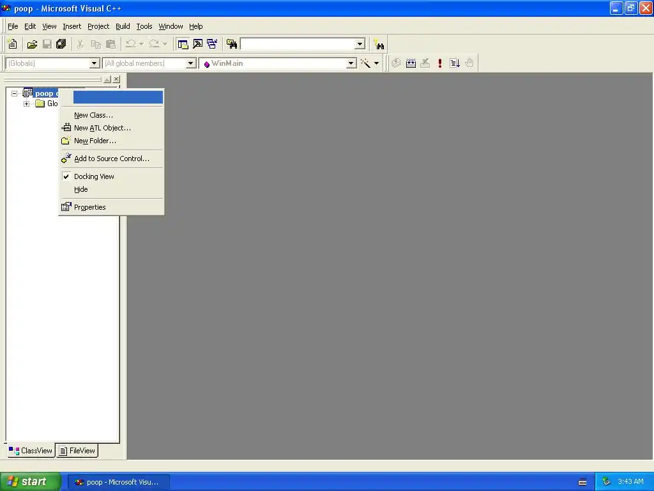The width and height of the screenshot is (654, 491).
Task: Click poop - Microsoft Visu... taskbar button
Action: point(118,482)
